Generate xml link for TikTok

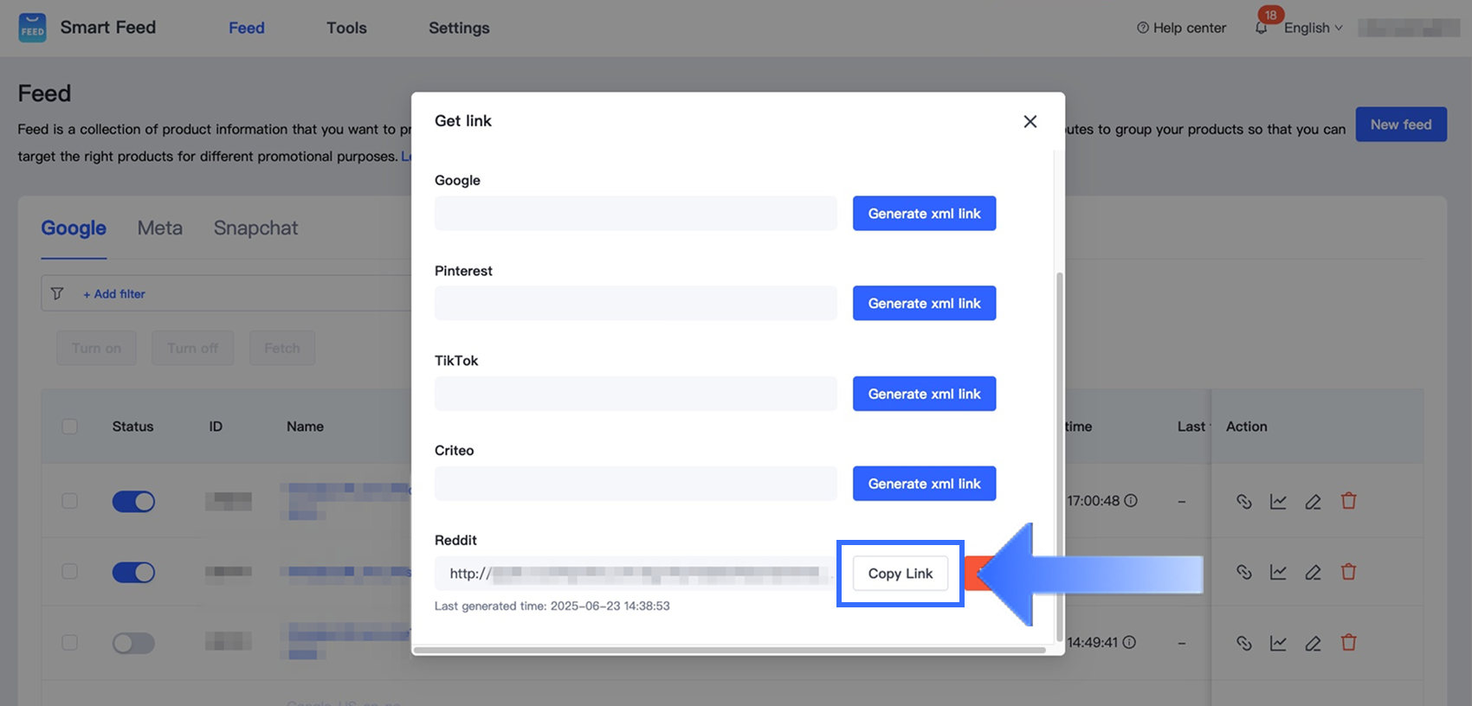(x=924, y=394)
